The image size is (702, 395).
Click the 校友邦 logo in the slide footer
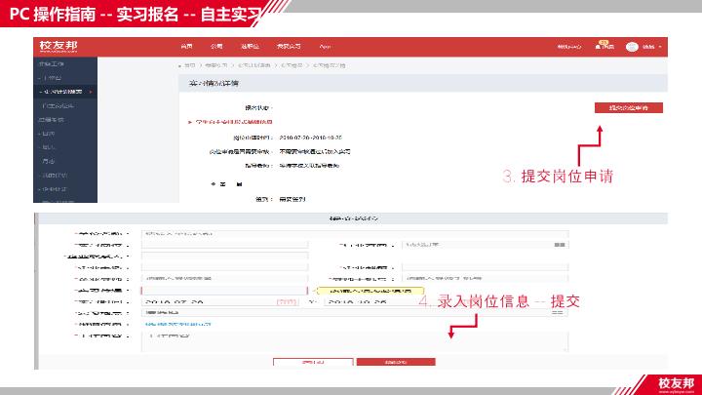tap(676, 382)
